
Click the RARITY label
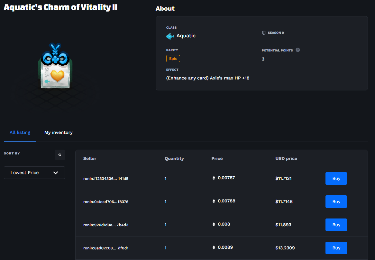(x=172, y=50)
